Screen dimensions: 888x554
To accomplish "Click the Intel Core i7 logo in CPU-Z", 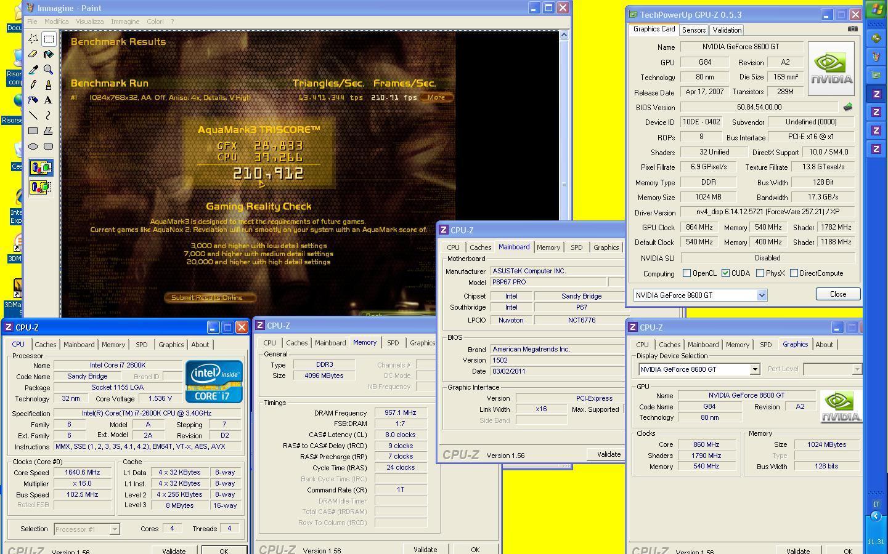I will pyautogui.click(x=214, y=382).
